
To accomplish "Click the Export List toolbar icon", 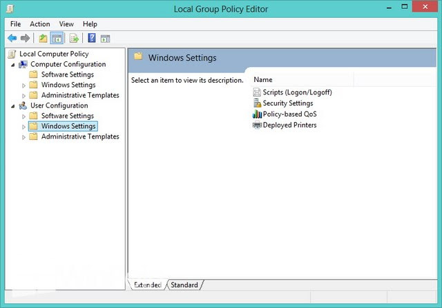I will (74, 38).
